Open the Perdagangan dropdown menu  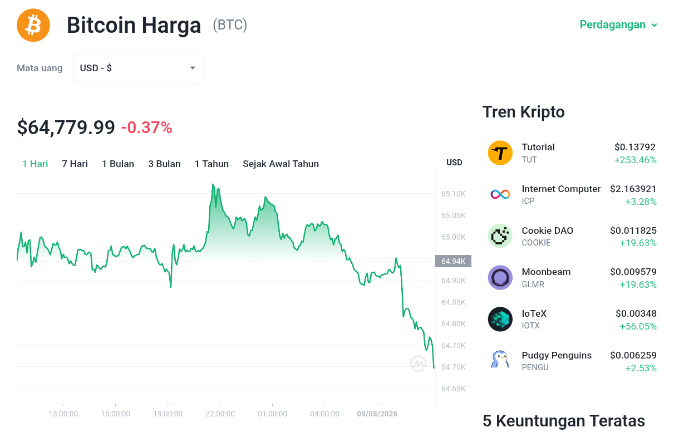618,25
